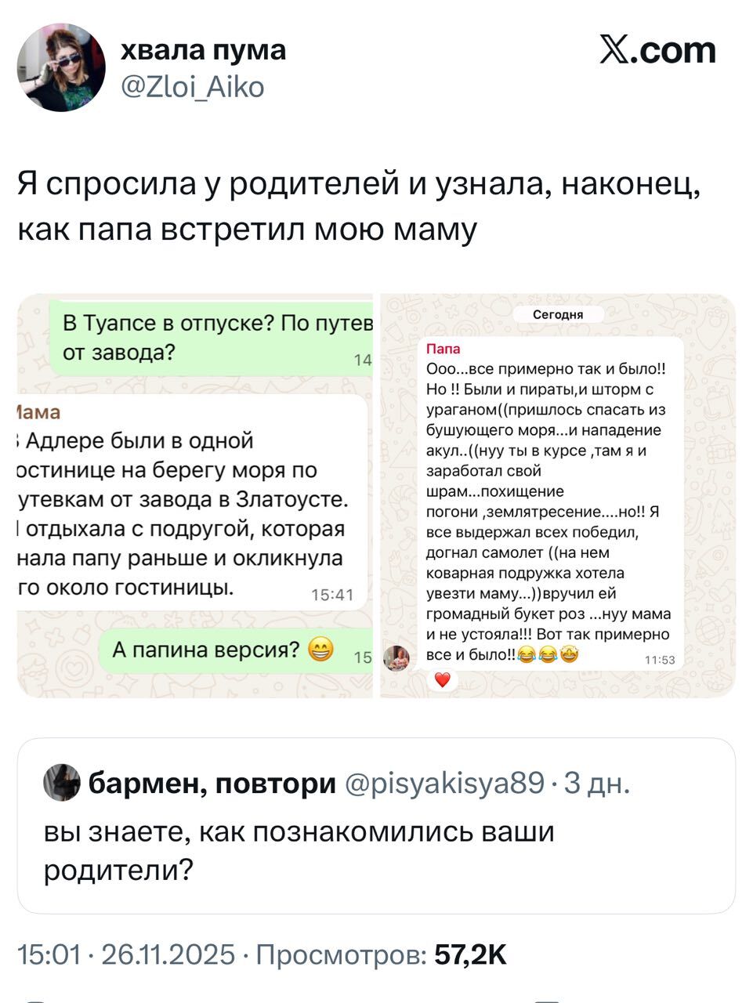Click the "Сегодня" date pill in the chat
The width and height of the screenshot is (753, 1003).
[x=558, y=314]
